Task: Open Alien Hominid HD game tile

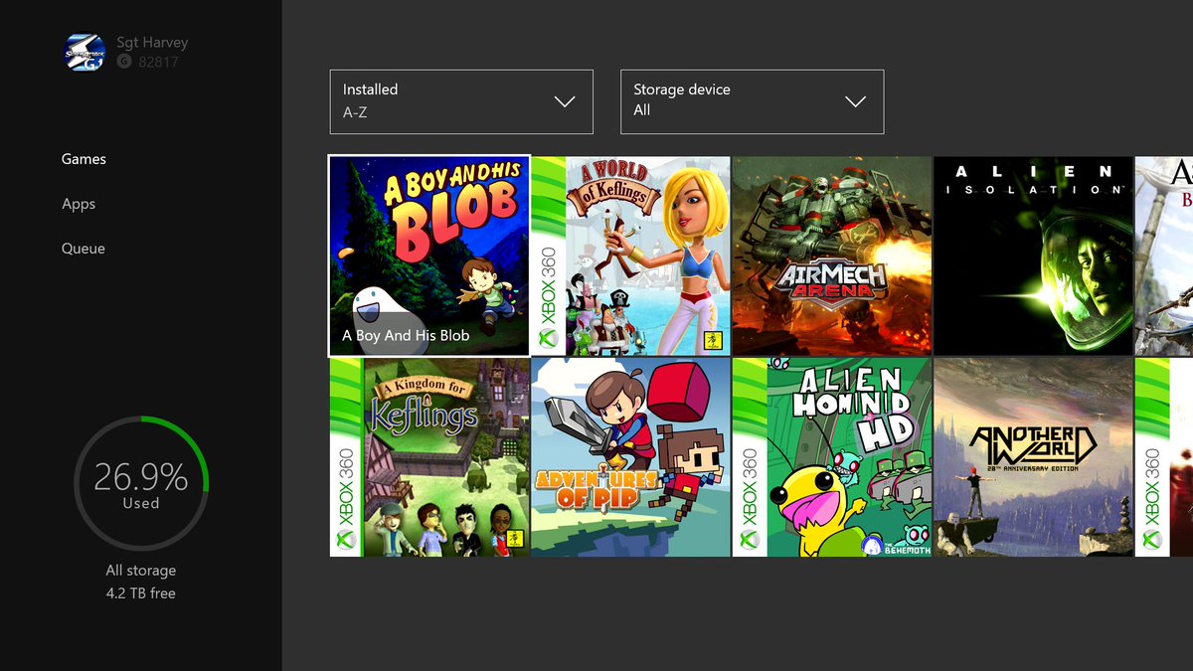Action: click(832, 457)
